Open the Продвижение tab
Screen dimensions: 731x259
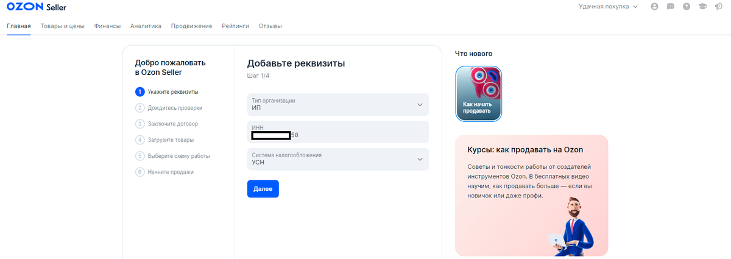tap(191, 26)
